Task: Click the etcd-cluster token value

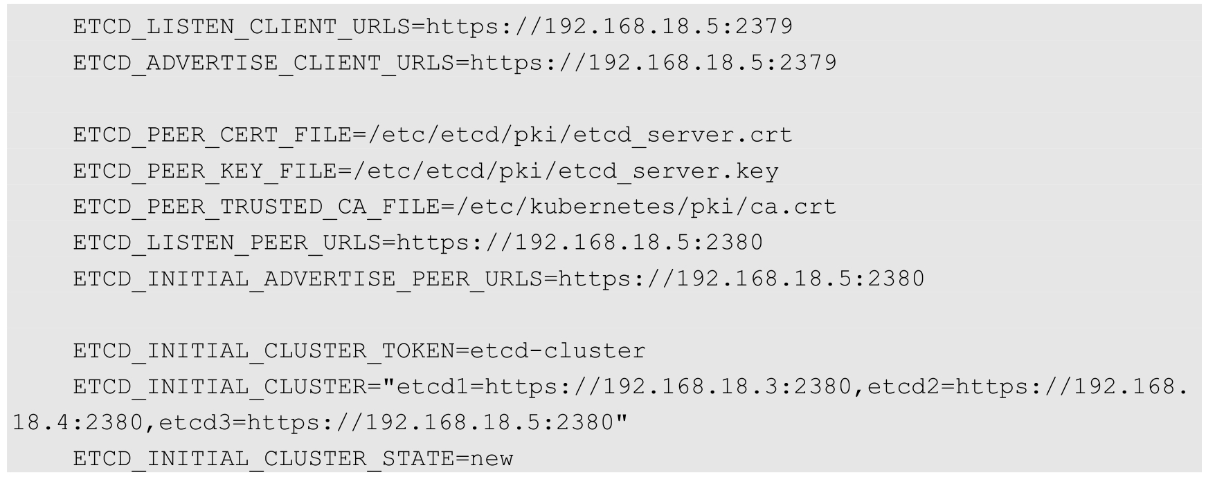Action: coord(558,350)
